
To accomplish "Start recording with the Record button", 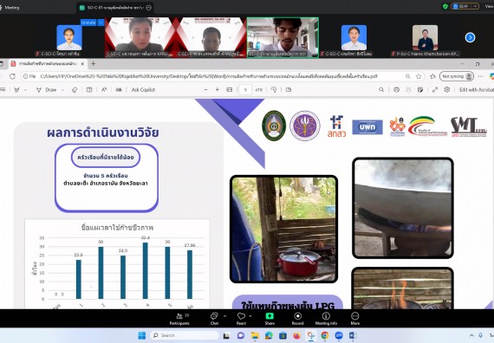I will [x=297, y=319].
